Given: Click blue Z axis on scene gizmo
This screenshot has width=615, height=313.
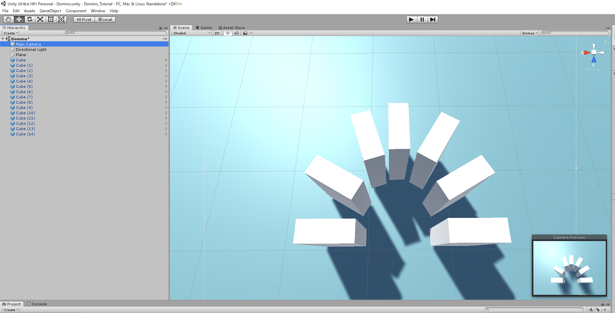Looking at the screenshot, I should click(x=594, y=60).
